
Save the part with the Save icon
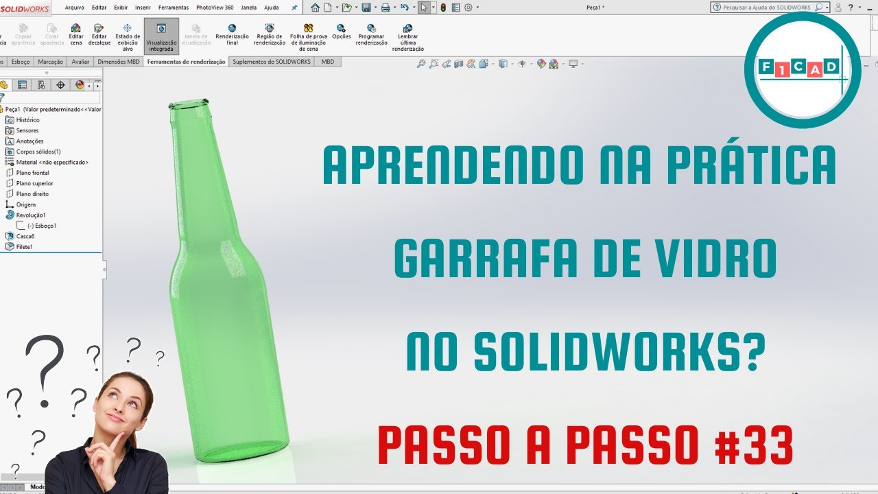(366, 8)
